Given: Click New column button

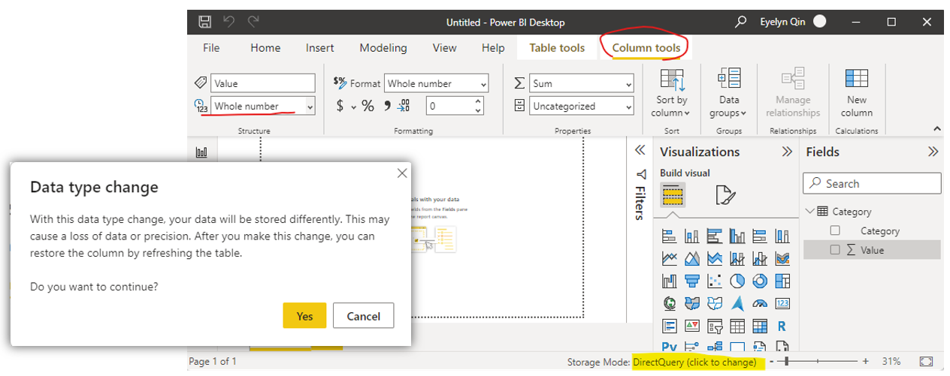Looking at the screenshot, I should coord(857,94).
